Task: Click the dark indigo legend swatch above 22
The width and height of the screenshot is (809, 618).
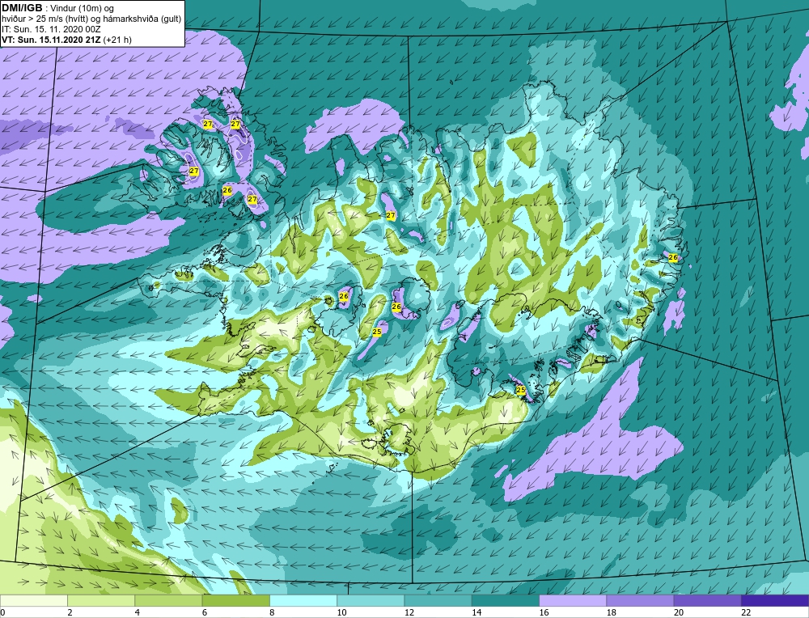Action: coord(775,600)
